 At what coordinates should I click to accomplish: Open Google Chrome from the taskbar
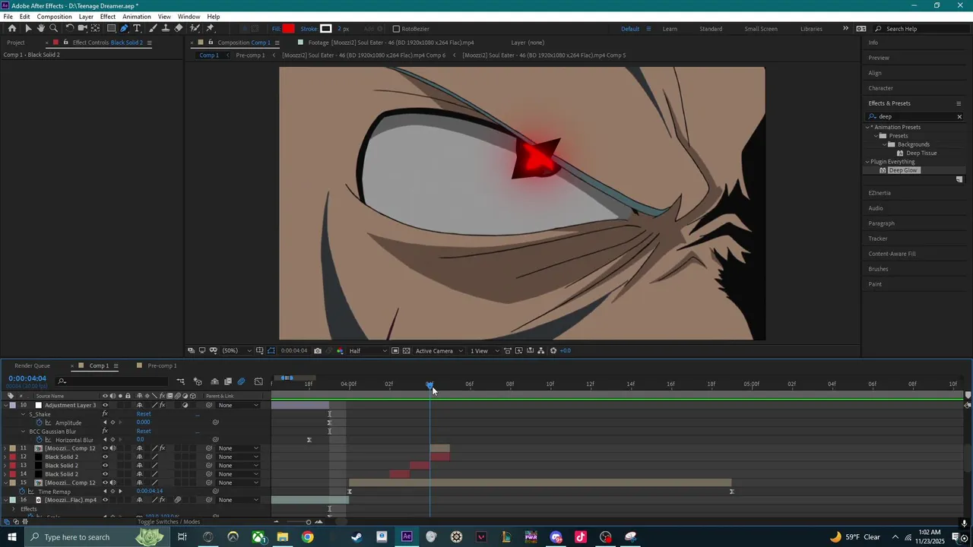pyautogui.click(x=307, y=537)
